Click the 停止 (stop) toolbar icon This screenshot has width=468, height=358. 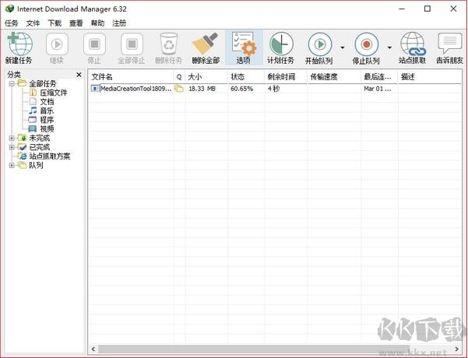coord(94,44)
